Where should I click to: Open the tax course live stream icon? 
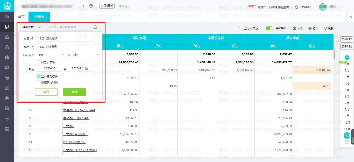tap(254, 7)
